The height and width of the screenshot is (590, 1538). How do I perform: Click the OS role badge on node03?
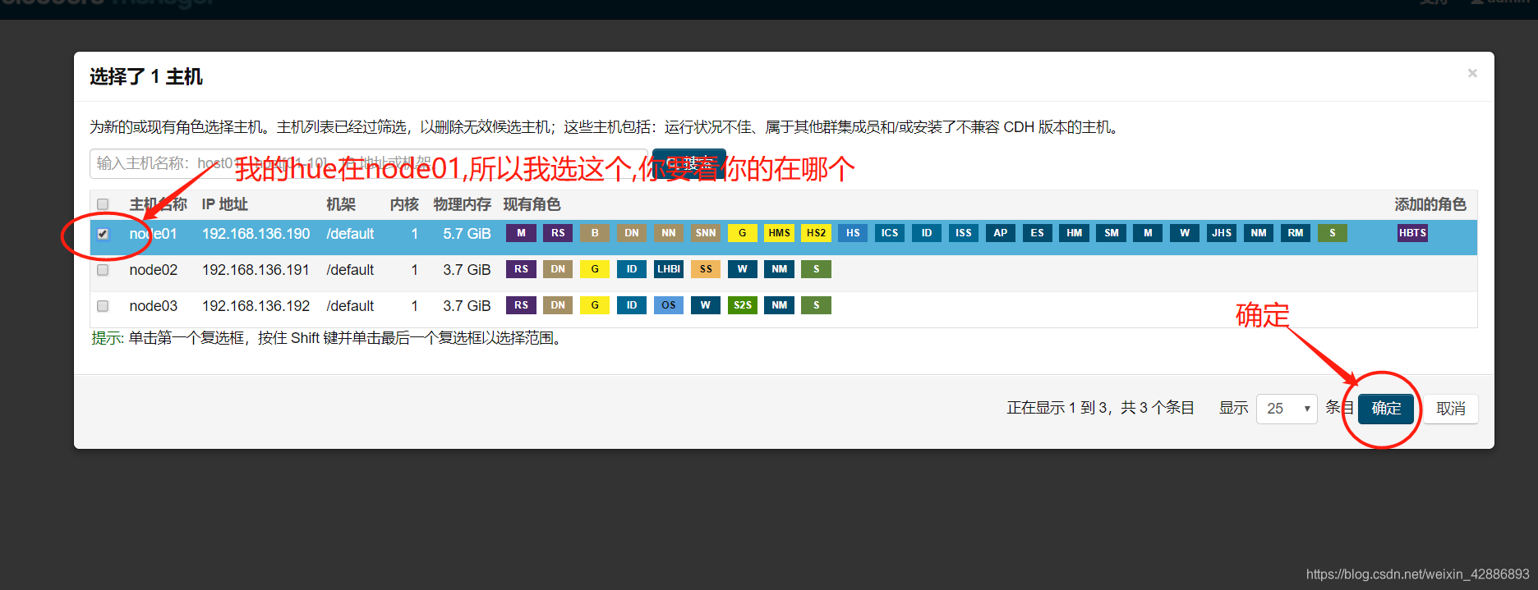(x=669, y=305)
